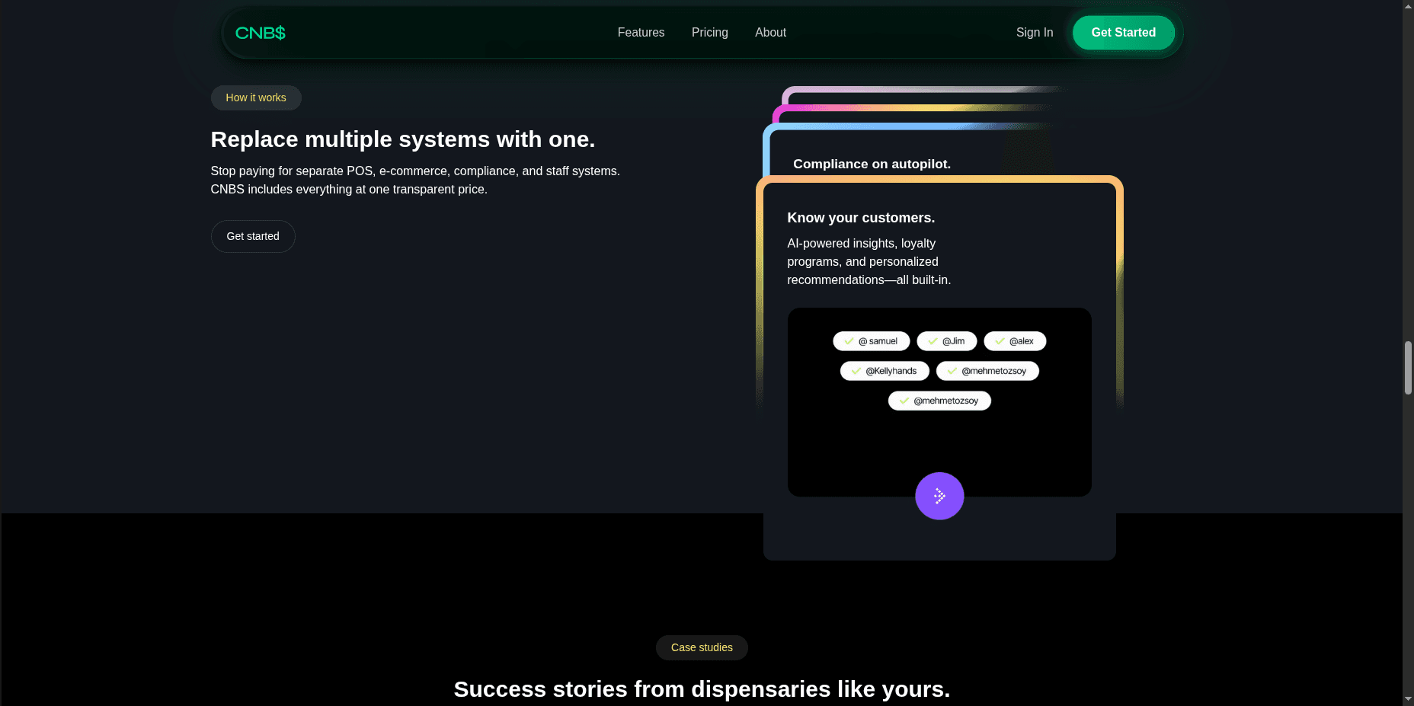The height and width of the screenshot is (706, 1414).
Task: Click the scrollbar up arrow
Action: tap(1408, 6)
